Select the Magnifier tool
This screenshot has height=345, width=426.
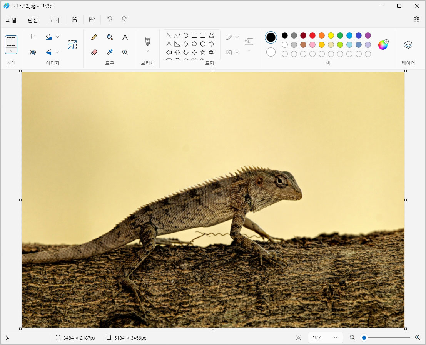pyautogui.click(x=125, y=52)
